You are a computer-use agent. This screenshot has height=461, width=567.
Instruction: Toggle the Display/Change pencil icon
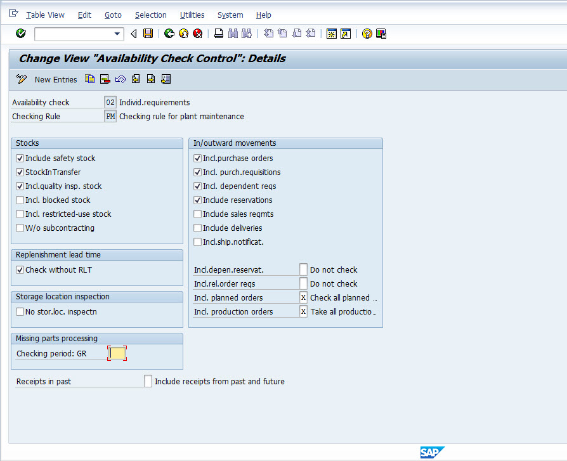coord(21,79)
